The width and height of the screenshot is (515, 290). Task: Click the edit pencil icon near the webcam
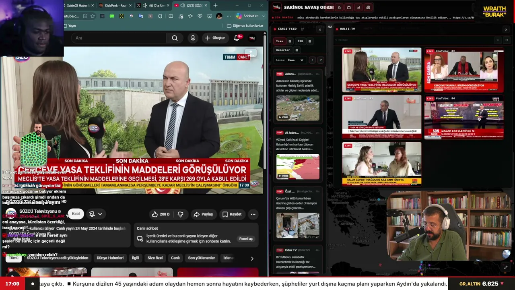[506, 267]
